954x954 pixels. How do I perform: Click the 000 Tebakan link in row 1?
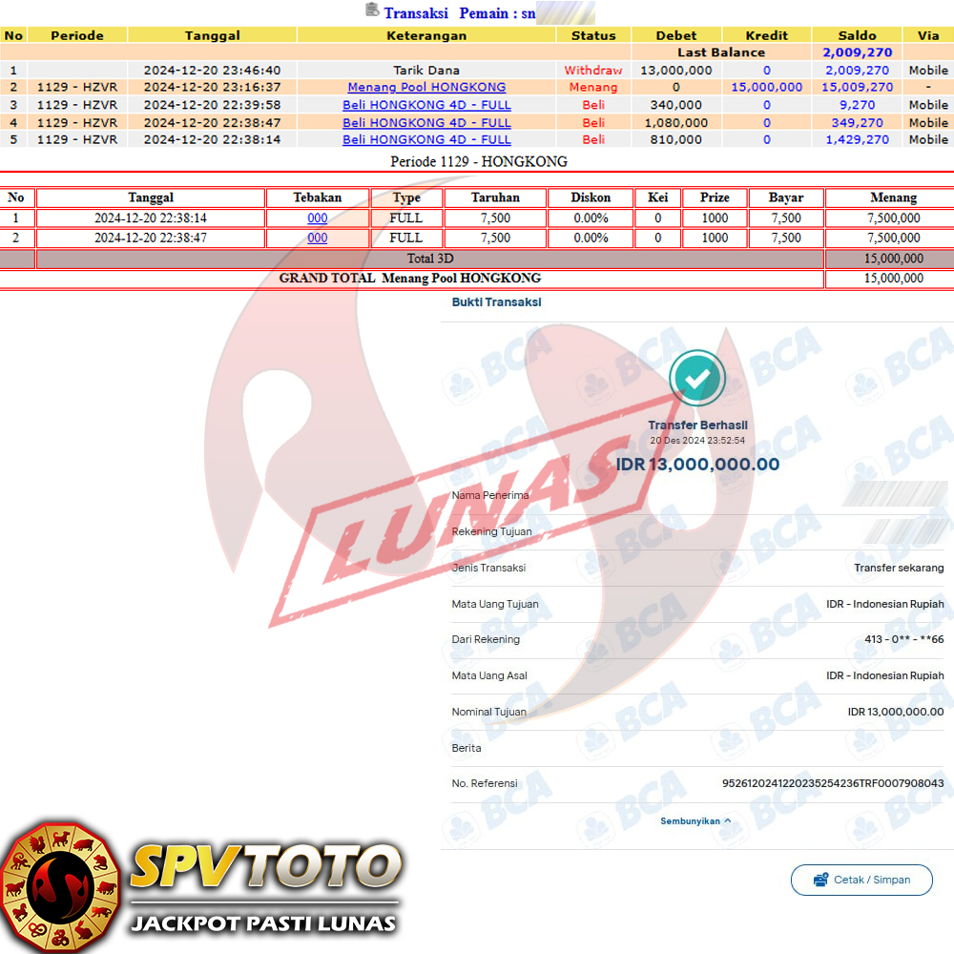(x=318, y=218)
